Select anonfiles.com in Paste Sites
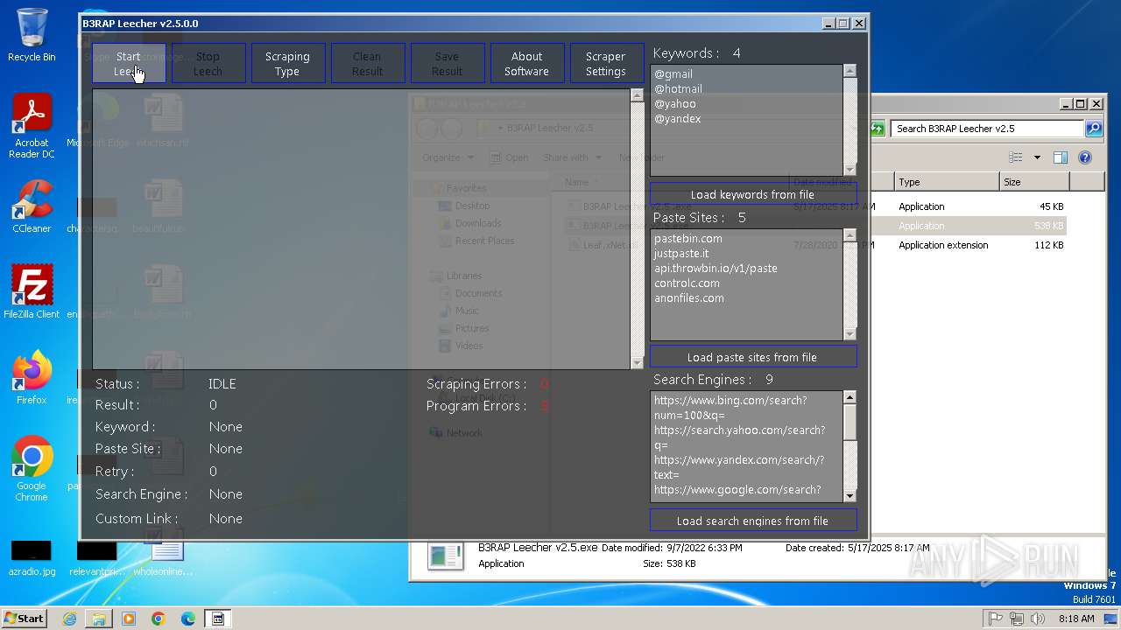 point(689,298)
